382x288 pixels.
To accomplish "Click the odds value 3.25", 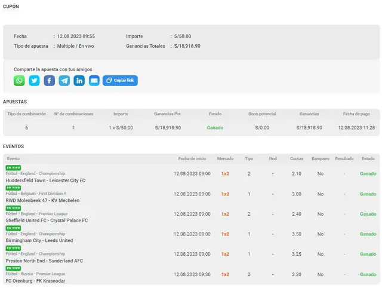I will (297, 254).
